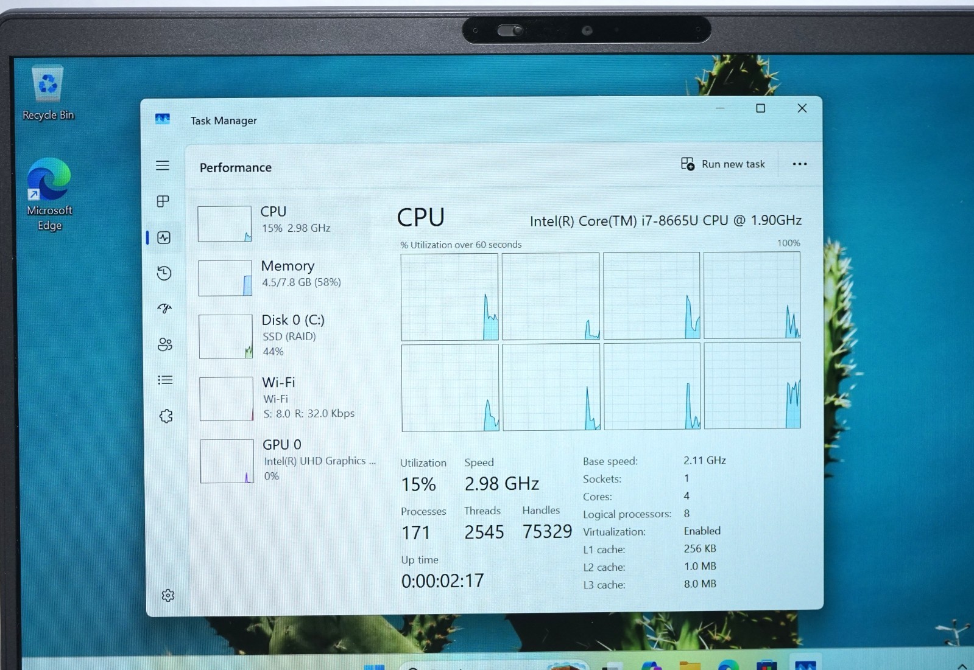
Task: Click the Task Manager title bar icon
Action: tap(163, 119)
